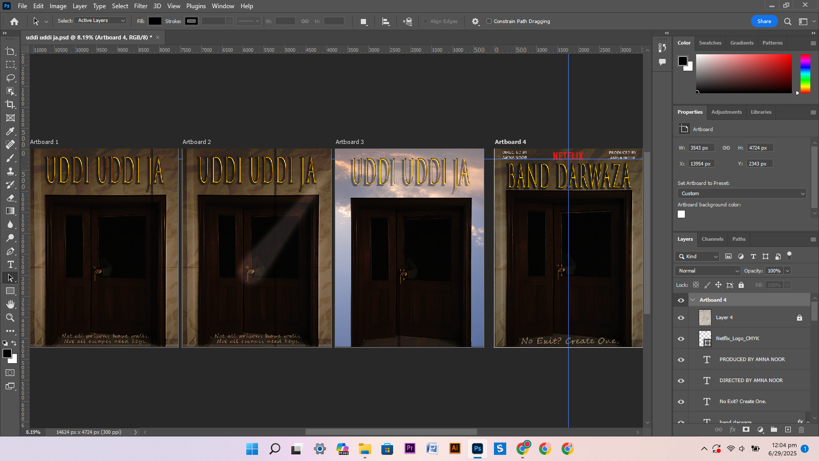The width and height of the screenshot is (819, 461).
Task: Select the Horizontal Type tool
Action: click(10, 265)
